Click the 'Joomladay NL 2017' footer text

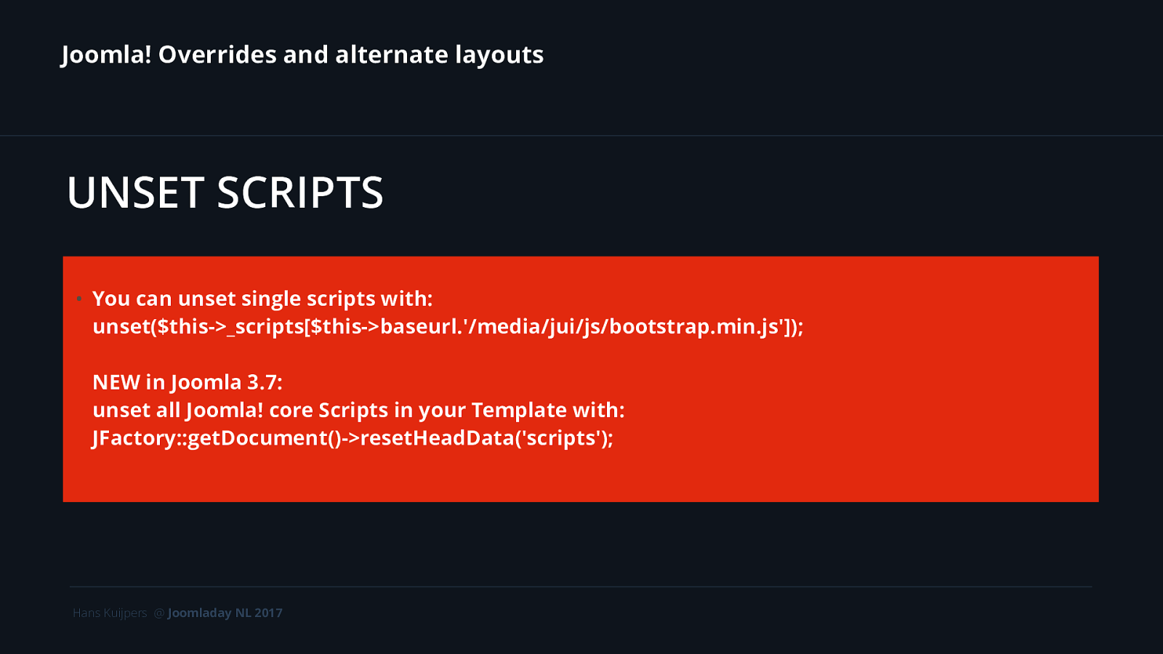[x=225, y=613]
